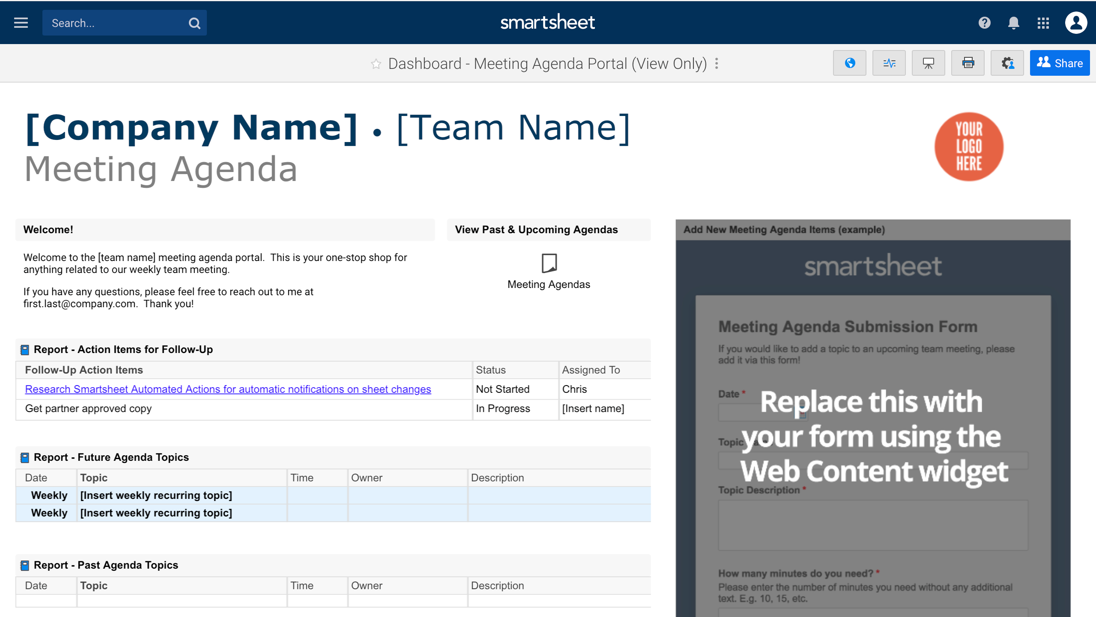The image size is (1096, 617).
Task: Open the dashboard title kebab menu
Action: pyautogui.click(x=717, y=64)
